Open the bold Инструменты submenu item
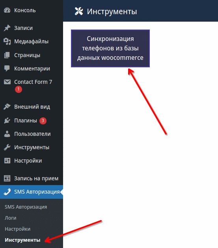The height and width of the screenshot is (248, 218). point(22,240)
